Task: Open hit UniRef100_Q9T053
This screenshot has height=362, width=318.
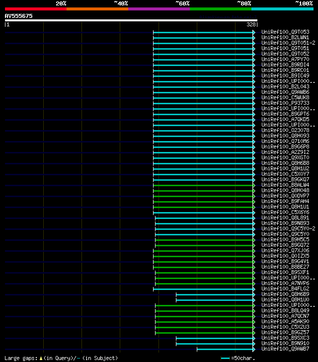Action: 285,32
